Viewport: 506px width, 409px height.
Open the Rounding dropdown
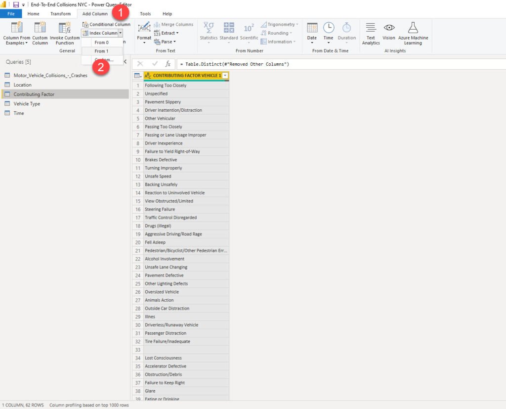point(276,33)
